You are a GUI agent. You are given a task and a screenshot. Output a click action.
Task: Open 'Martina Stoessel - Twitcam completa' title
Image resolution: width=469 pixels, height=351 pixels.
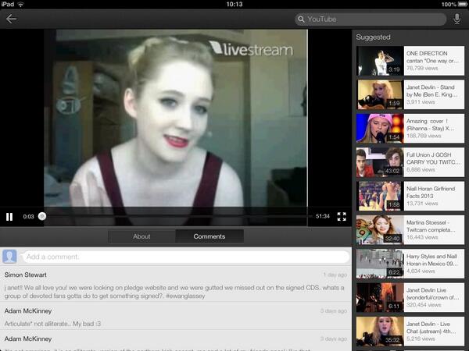pos(431,226)
